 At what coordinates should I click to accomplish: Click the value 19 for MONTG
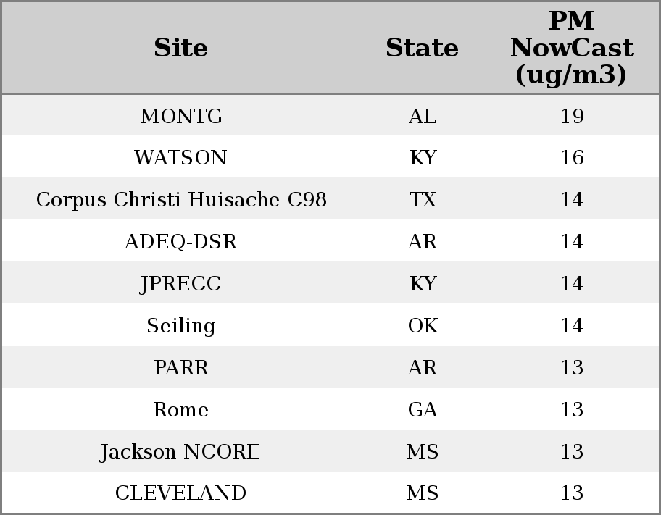pyautogui.click(x=572, y=116)
